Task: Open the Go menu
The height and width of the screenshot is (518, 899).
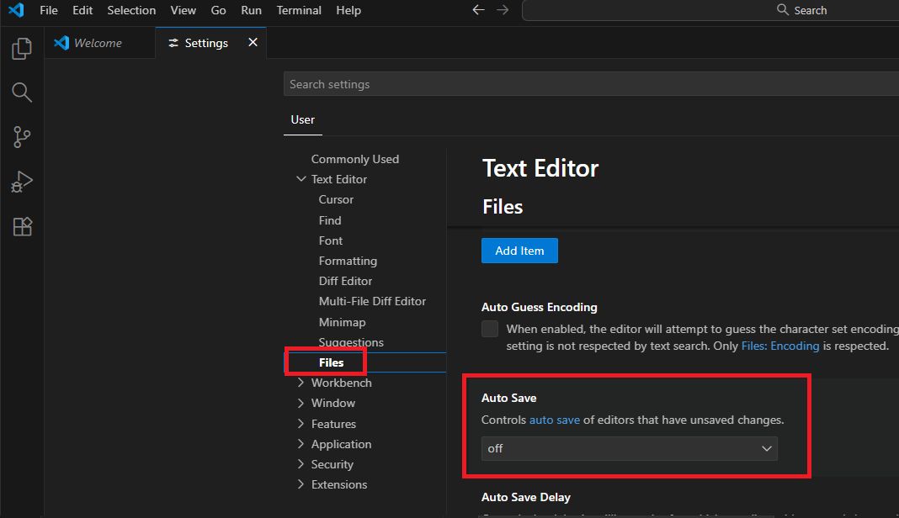Action: point(219,10)
